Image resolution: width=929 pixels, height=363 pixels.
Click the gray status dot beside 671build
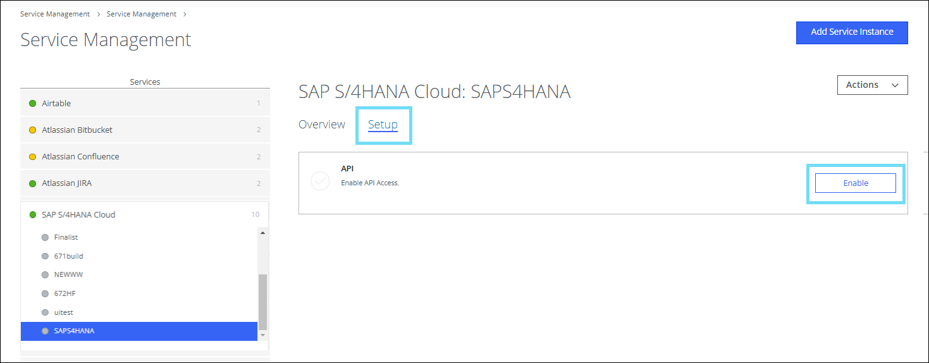pyautogui.click(x=45, y=256)
